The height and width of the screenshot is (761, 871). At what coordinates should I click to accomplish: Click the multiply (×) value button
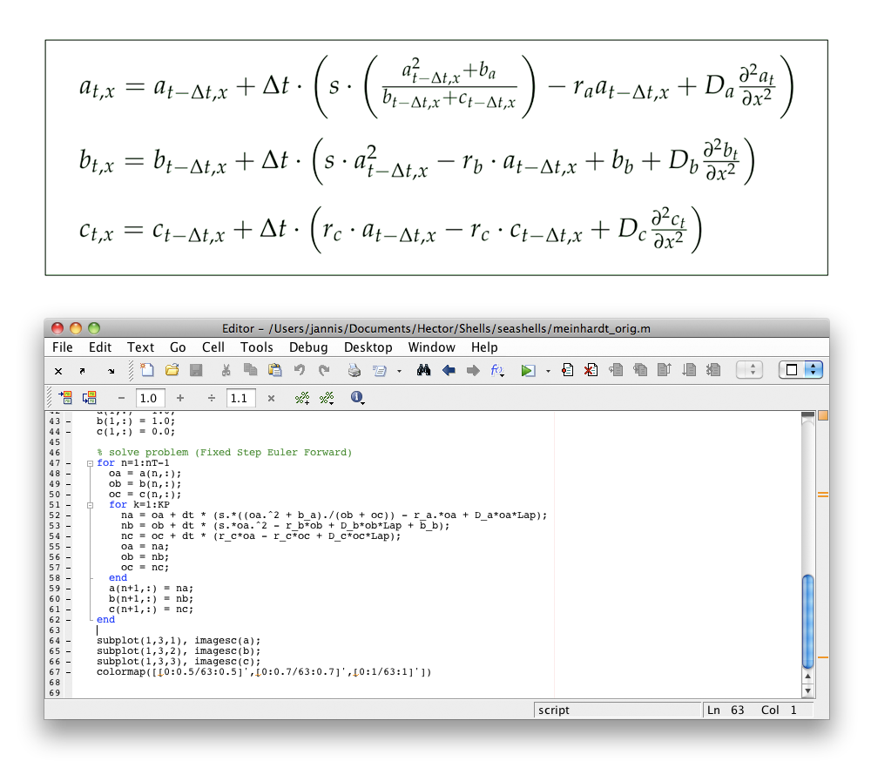tap(271, 398)
